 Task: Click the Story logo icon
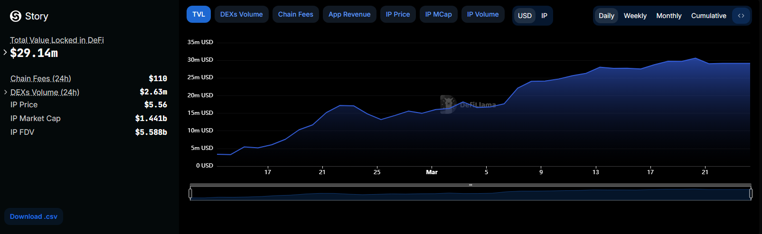(16, 16)
